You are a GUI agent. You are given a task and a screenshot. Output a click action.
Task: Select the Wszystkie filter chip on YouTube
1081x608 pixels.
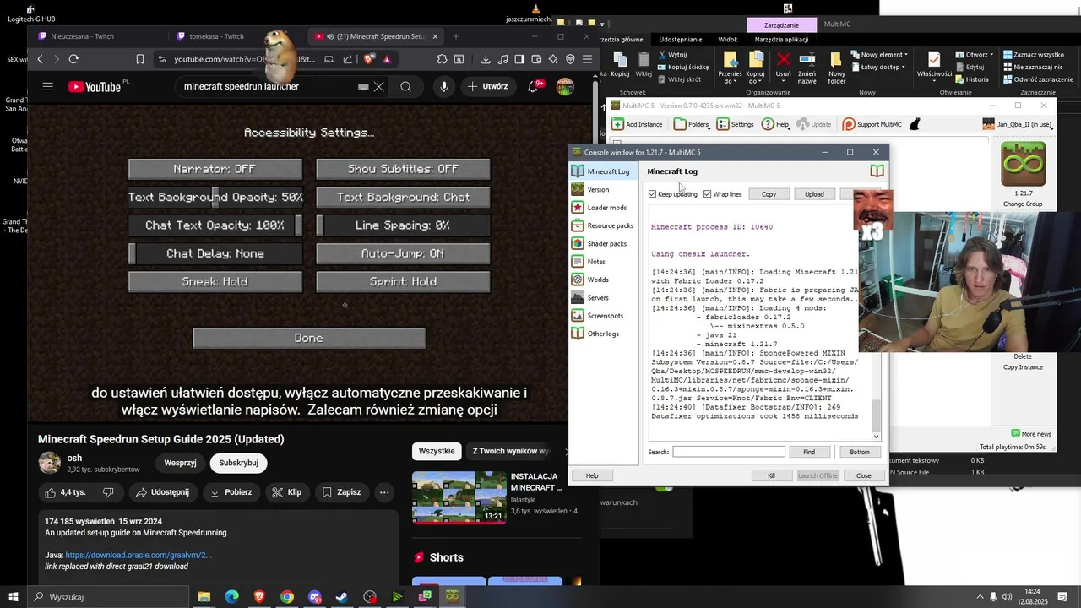pos(437,451)
